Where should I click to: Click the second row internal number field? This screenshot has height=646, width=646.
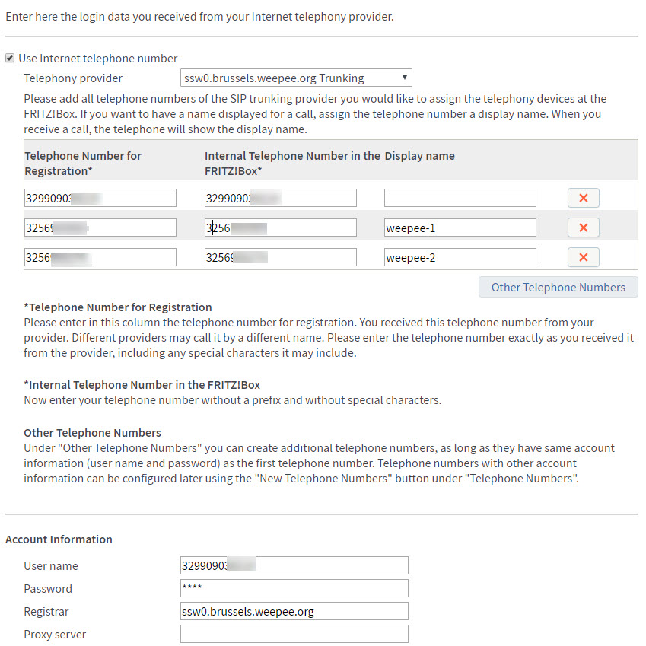point(280,228)
